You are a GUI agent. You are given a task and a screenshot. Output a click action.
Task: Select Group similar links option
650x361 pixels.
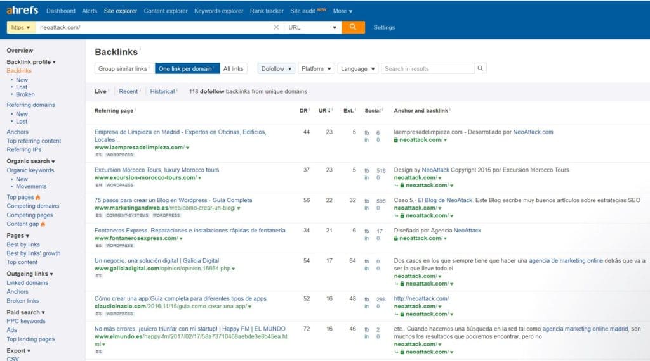[x=124, y=68]
